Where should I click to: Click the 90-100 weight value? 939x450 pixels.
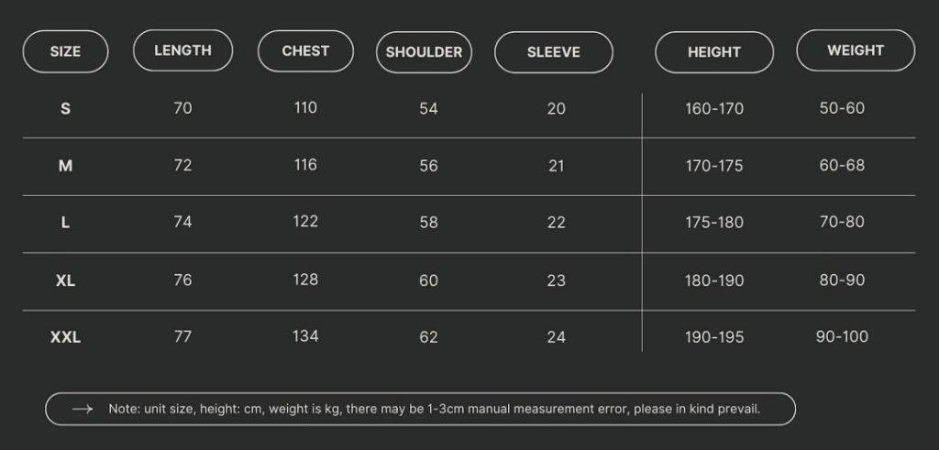[x=842, y=336]
